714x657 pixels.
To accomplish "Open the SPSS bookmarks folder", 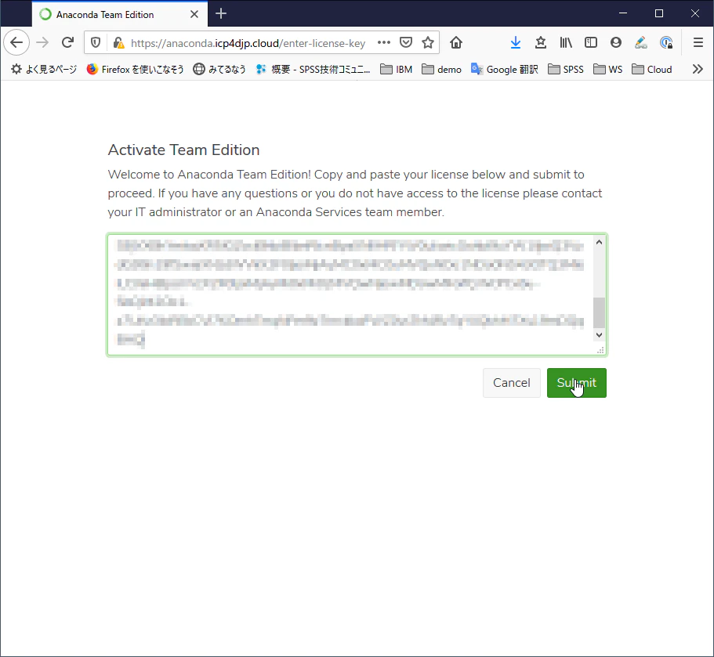I will (566, 69).
